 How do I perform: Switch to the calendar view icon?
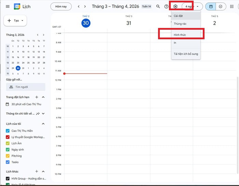pyautogui.click(x=211, y=6)
